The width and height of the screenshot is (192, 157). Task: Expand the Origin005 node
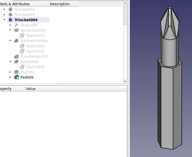[x=10, y=25]
